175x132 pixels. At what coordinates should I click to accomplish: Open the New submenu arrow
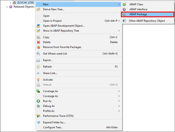[119, 4]
